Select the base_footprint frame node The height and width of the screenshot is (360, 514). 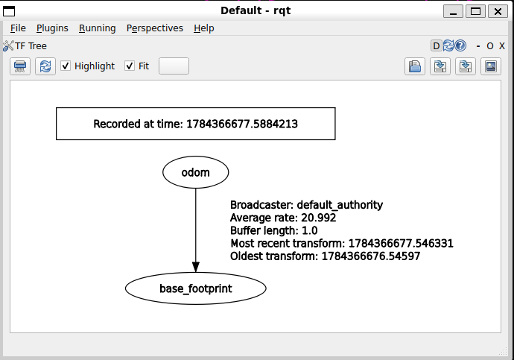point(196,288)
